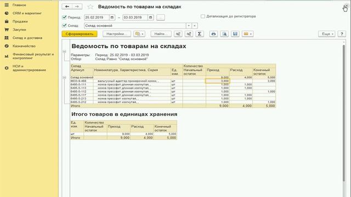
Task: Click the Итого товаров в единицах хранения heading
Action: 124,114
